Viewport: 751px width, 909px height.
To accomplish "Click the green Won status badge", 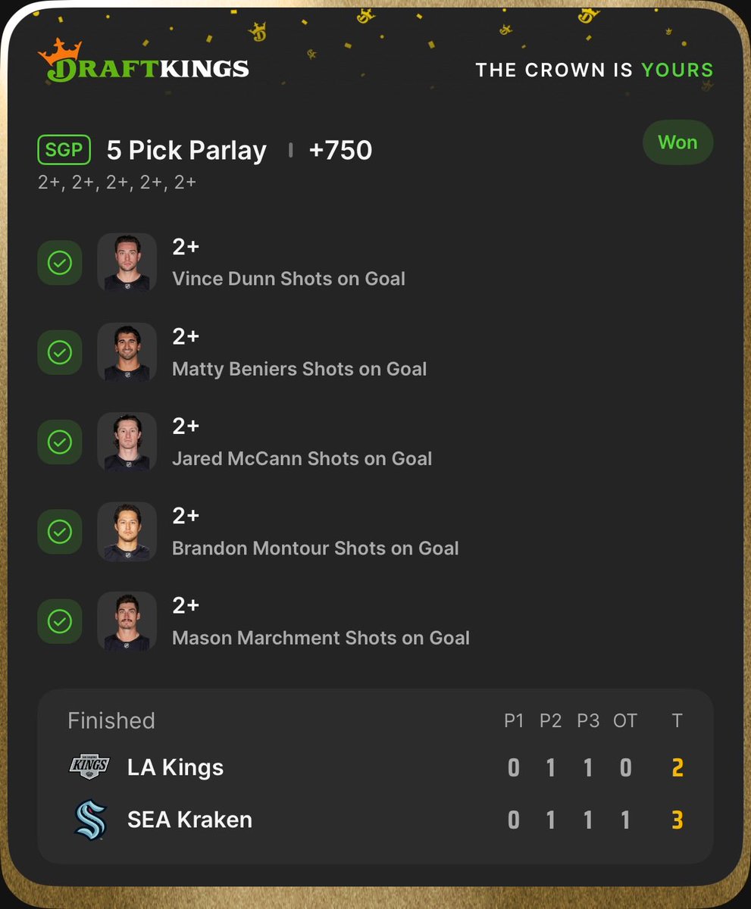I will pyautogui.click(x=677, y=142).
